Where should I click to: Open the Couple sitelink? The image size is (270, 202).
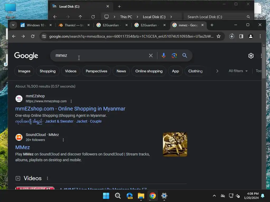point(96,121)
